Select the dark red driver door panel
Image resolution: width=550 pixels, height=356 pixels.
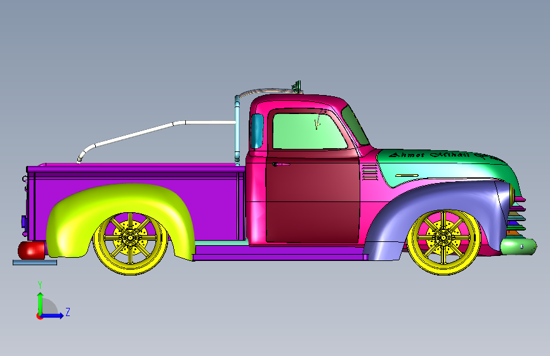[313, 200]
